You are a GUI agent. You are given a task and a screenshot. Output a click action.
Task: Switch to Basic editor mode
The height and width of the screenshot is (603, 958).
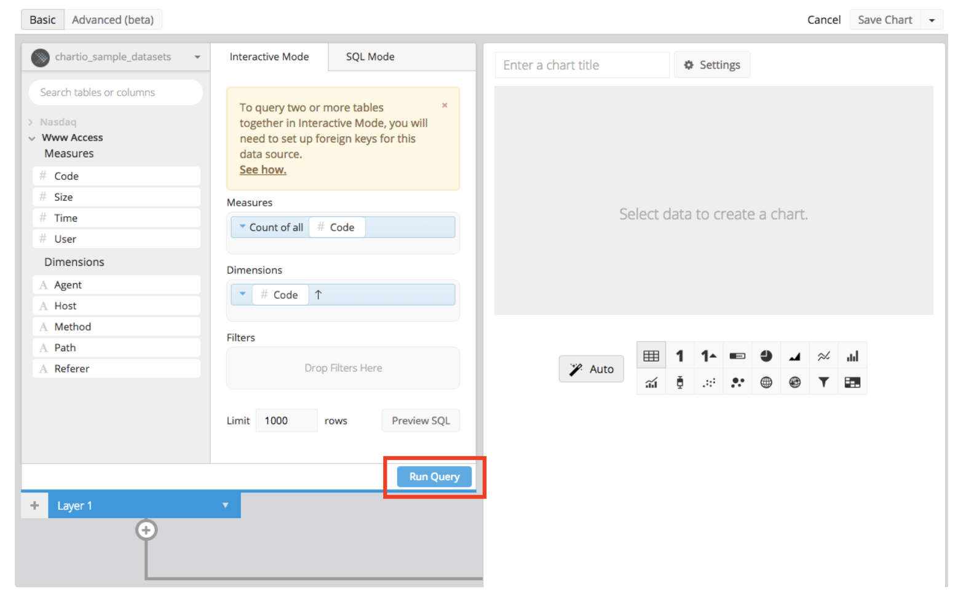[42, 20]
